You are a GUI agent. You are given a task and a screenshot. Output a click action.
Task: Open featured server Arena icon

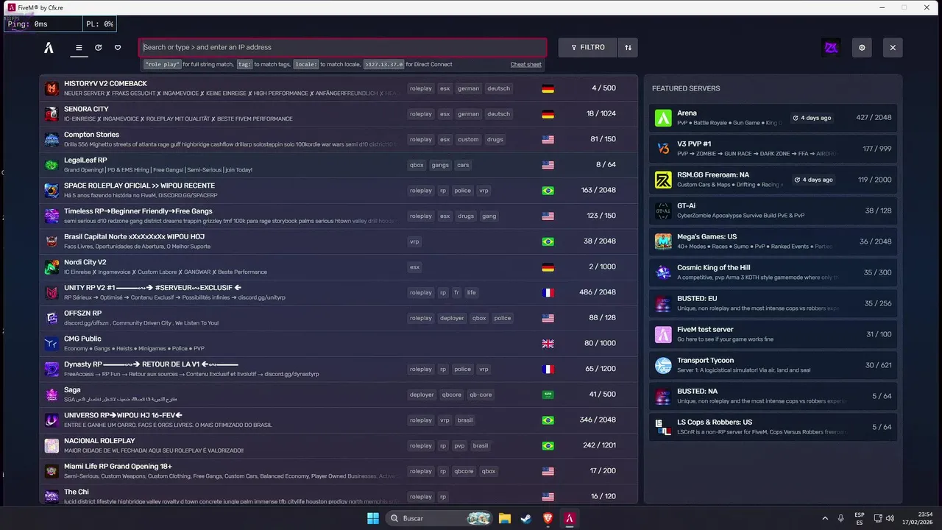[663, 118]
